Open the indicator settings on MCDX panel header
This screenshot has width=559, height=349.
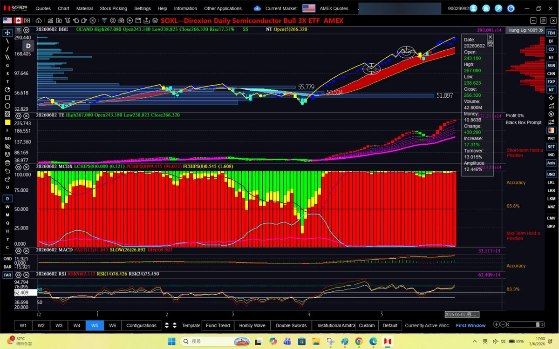[x=19, y=166]
